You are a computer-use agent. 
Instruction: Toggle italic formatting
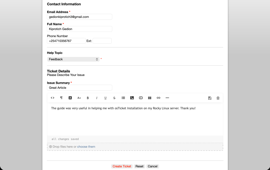[x=97, y=98]
